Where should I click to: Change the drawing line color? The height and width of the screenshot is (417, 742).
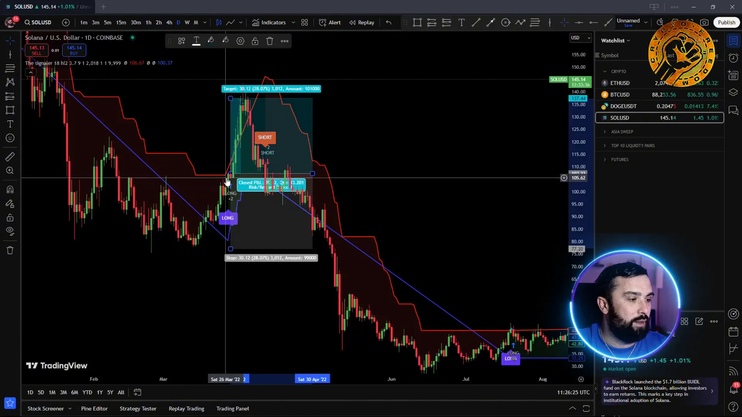pyautogui.click(x=211, y=41)
